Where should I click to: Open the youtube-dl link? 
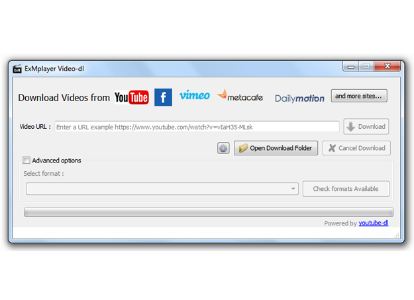(374, 223)
